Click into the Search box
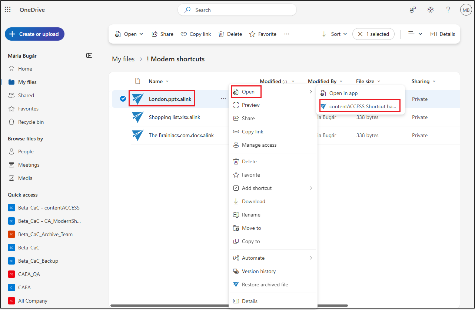The height and width of the screenshot is (310, 475). tap(237, 10)
